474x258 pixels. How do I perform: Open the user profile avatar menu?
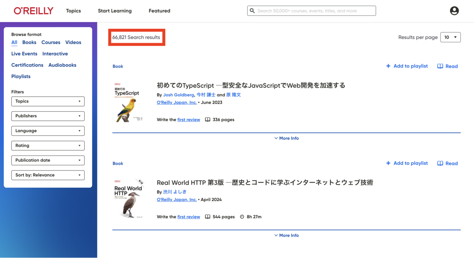tap(454, 11)
